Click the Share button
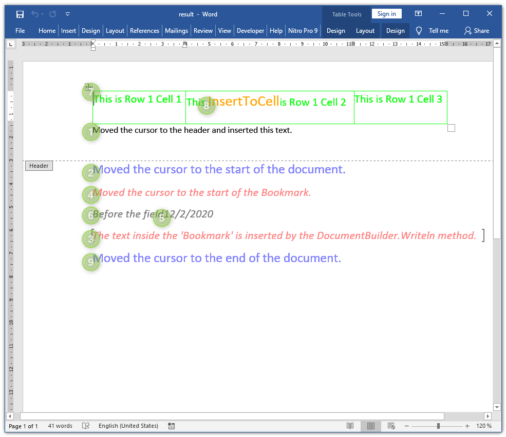 (477, 31)
